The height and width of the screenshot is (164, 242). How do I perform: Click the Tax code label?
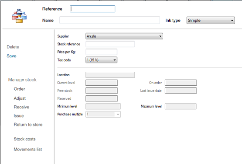coord(64,60)
